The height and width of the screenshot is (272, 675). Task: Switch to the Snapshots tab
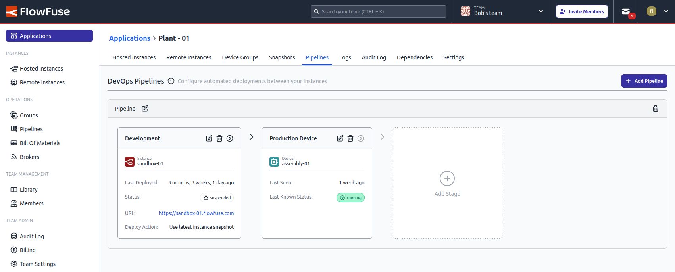coord(282,57)
